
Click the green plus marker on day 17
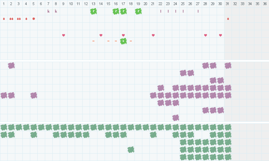coord(123,41)
